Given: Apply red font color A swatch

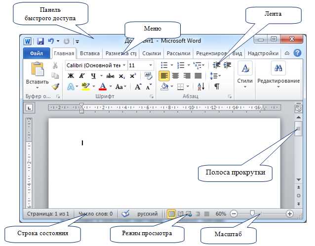Looking at the screenshot, I should click(x=103, y=87).
